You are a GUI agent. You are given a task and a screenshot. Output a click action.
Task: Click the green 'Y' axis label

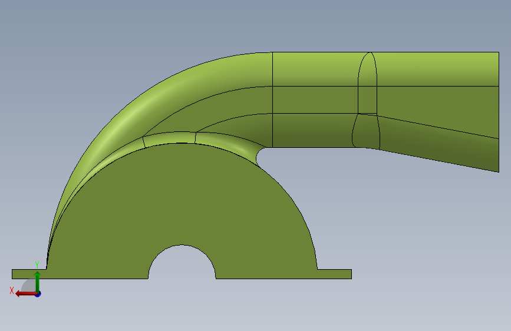point(37,265)
